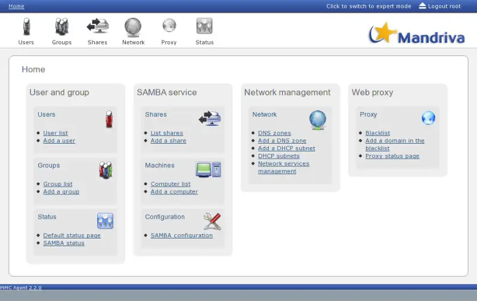Click the 'SAMBA service' section heading
477x301 pixels.
click(x=167, y=92)
